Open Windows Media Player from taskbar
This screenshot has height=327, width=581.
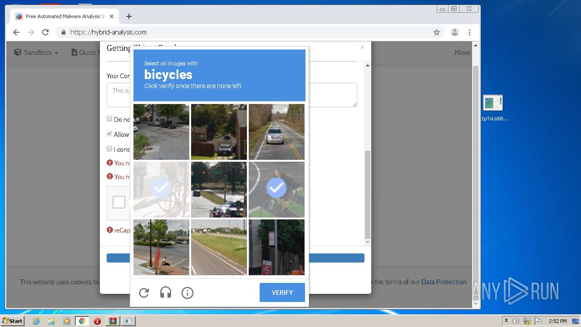(67, 321)
